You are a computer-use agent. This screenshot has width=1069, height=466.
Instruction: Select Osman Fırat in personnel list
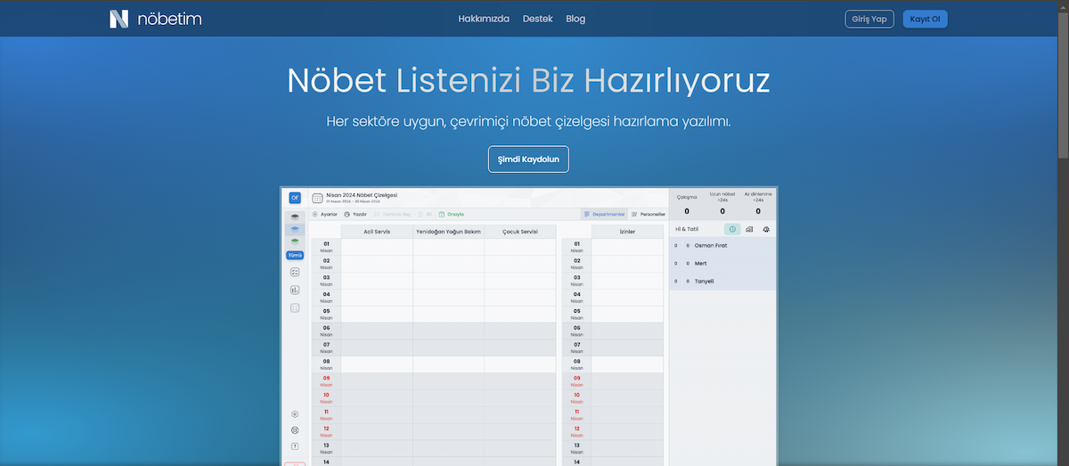click(722, 245)
